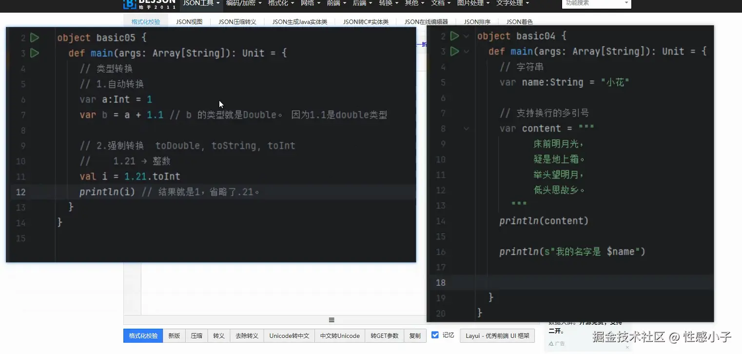Click the run icon on line 3 of right editor
This screenshot has height=354, width=742.
(x=454, y=51)
